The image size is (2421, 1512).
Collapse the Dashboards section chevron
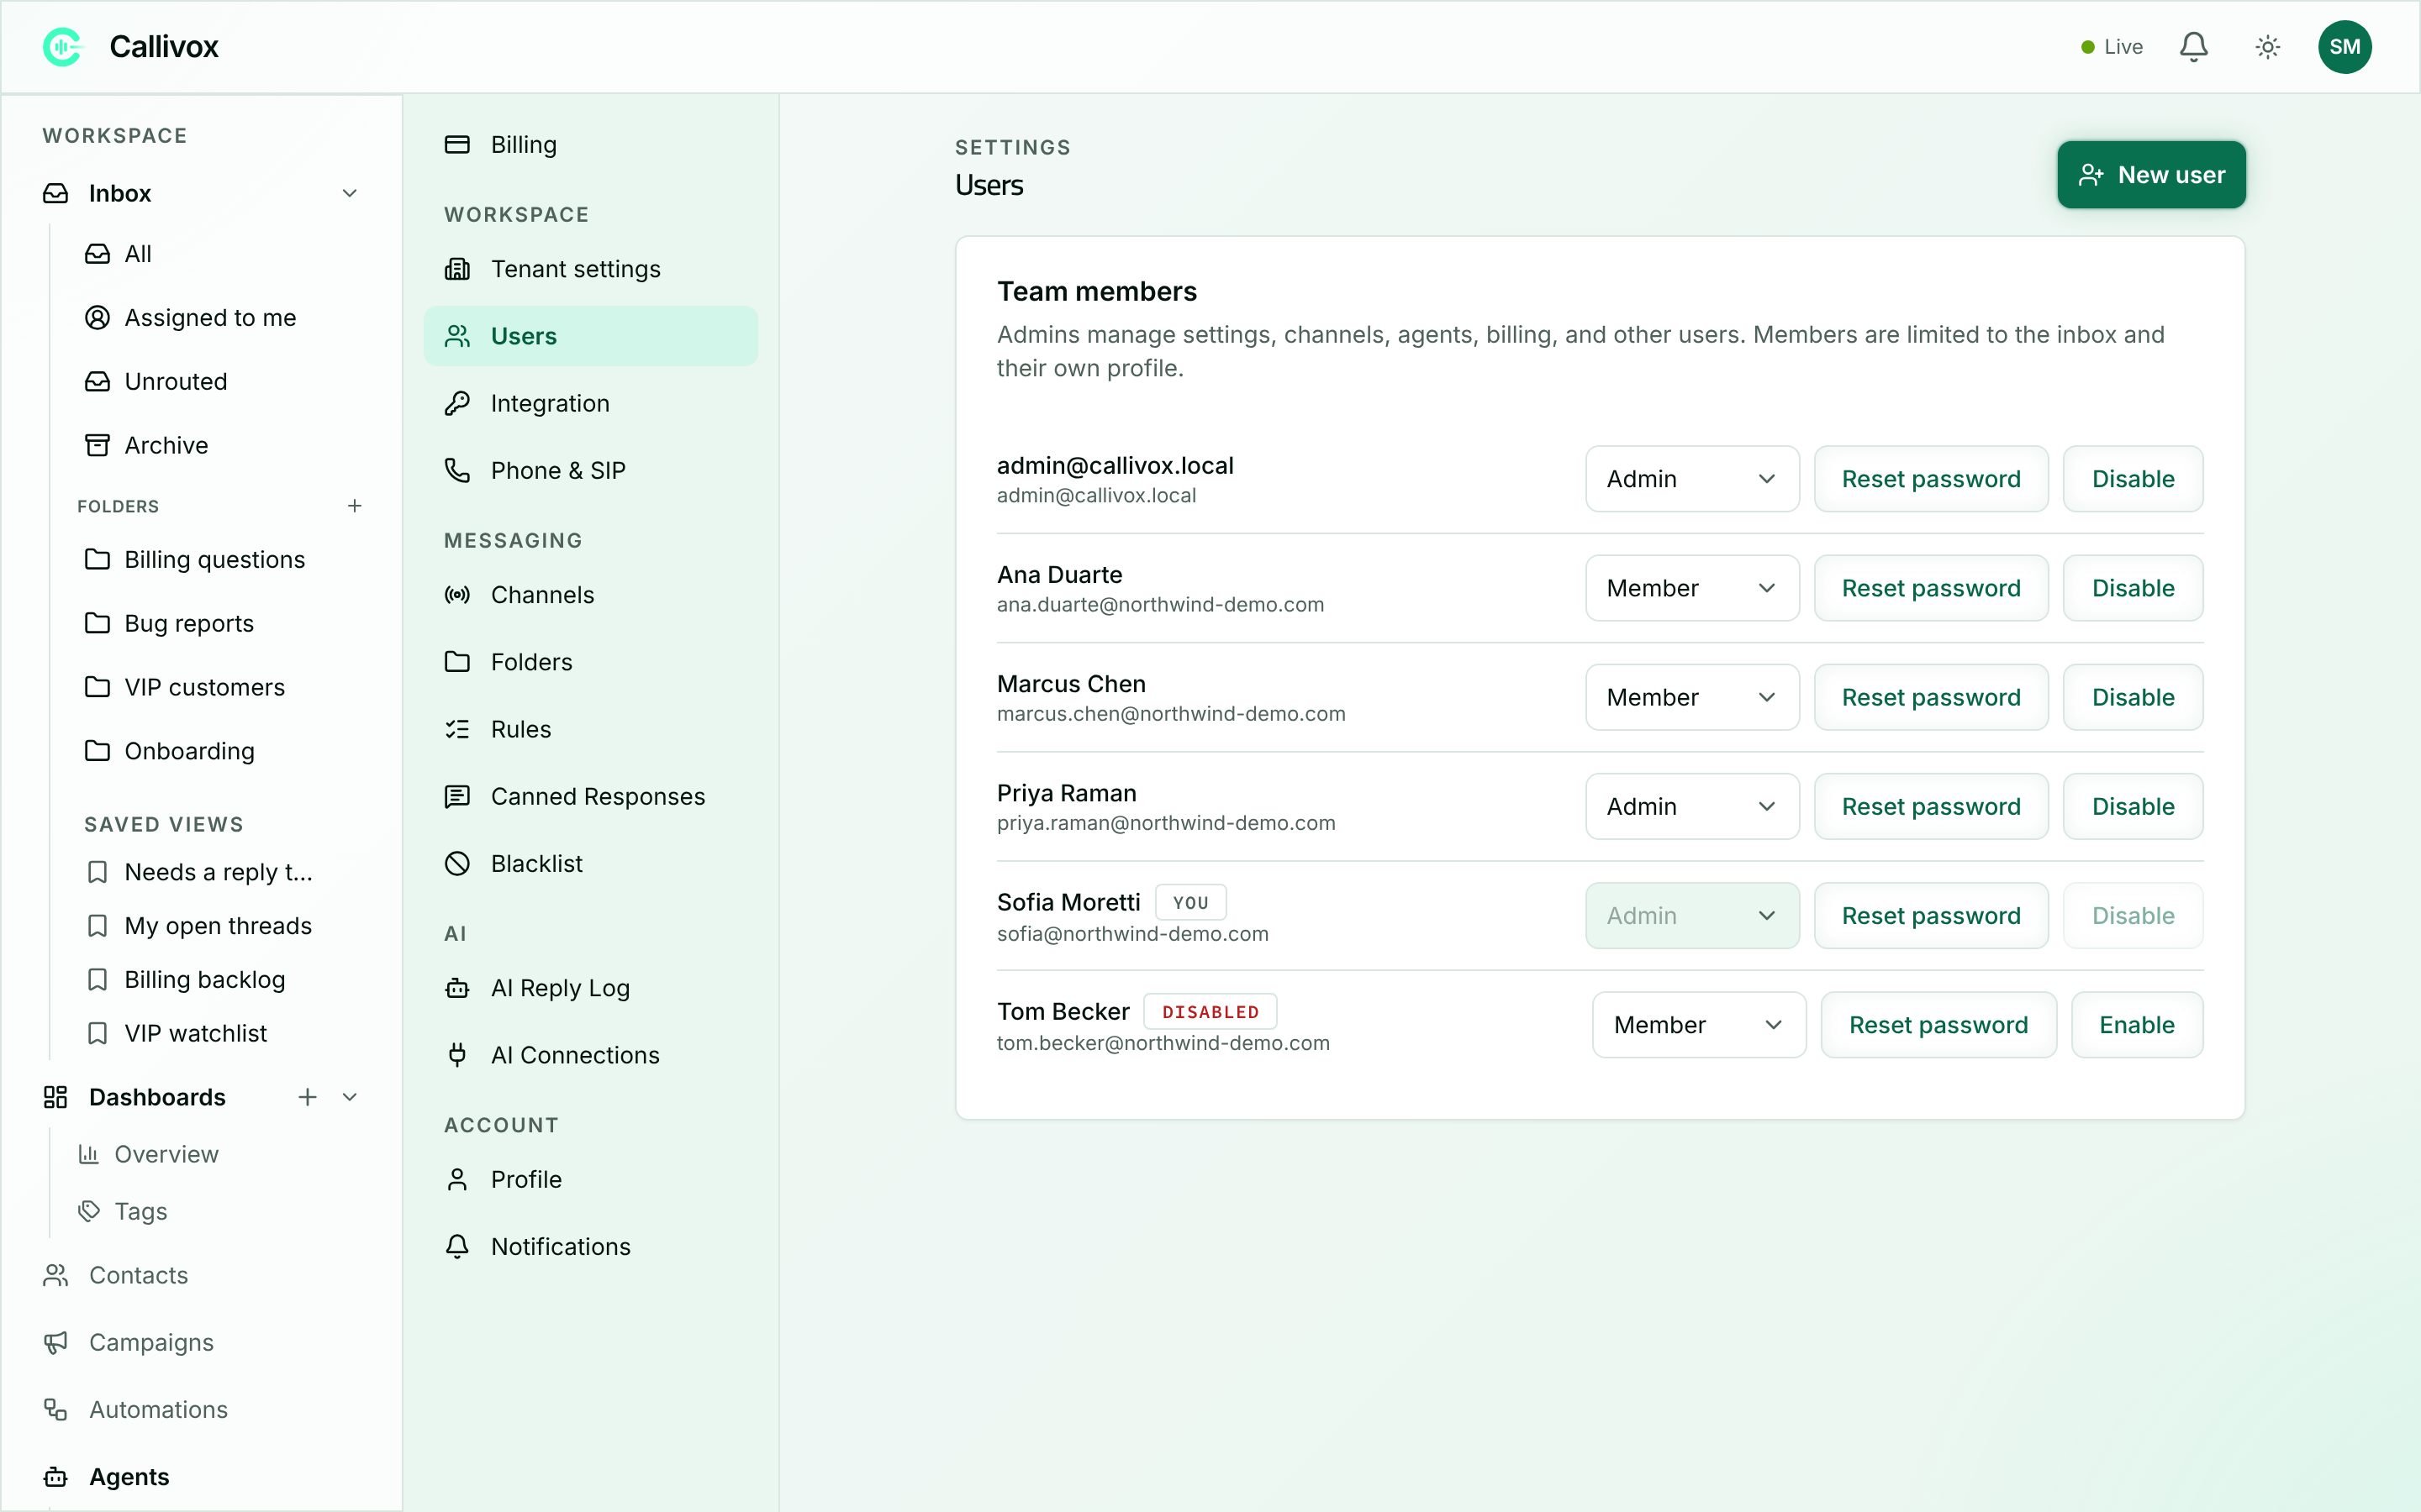click(x=351, y=1097)
